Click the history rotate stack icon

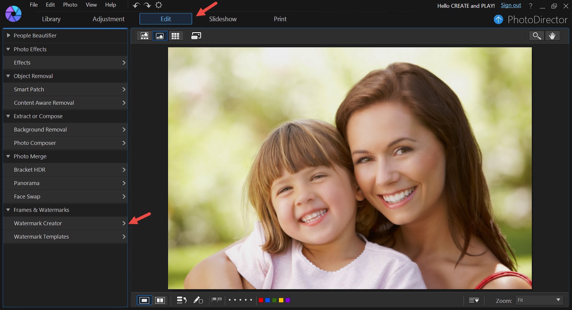(182, 300)
